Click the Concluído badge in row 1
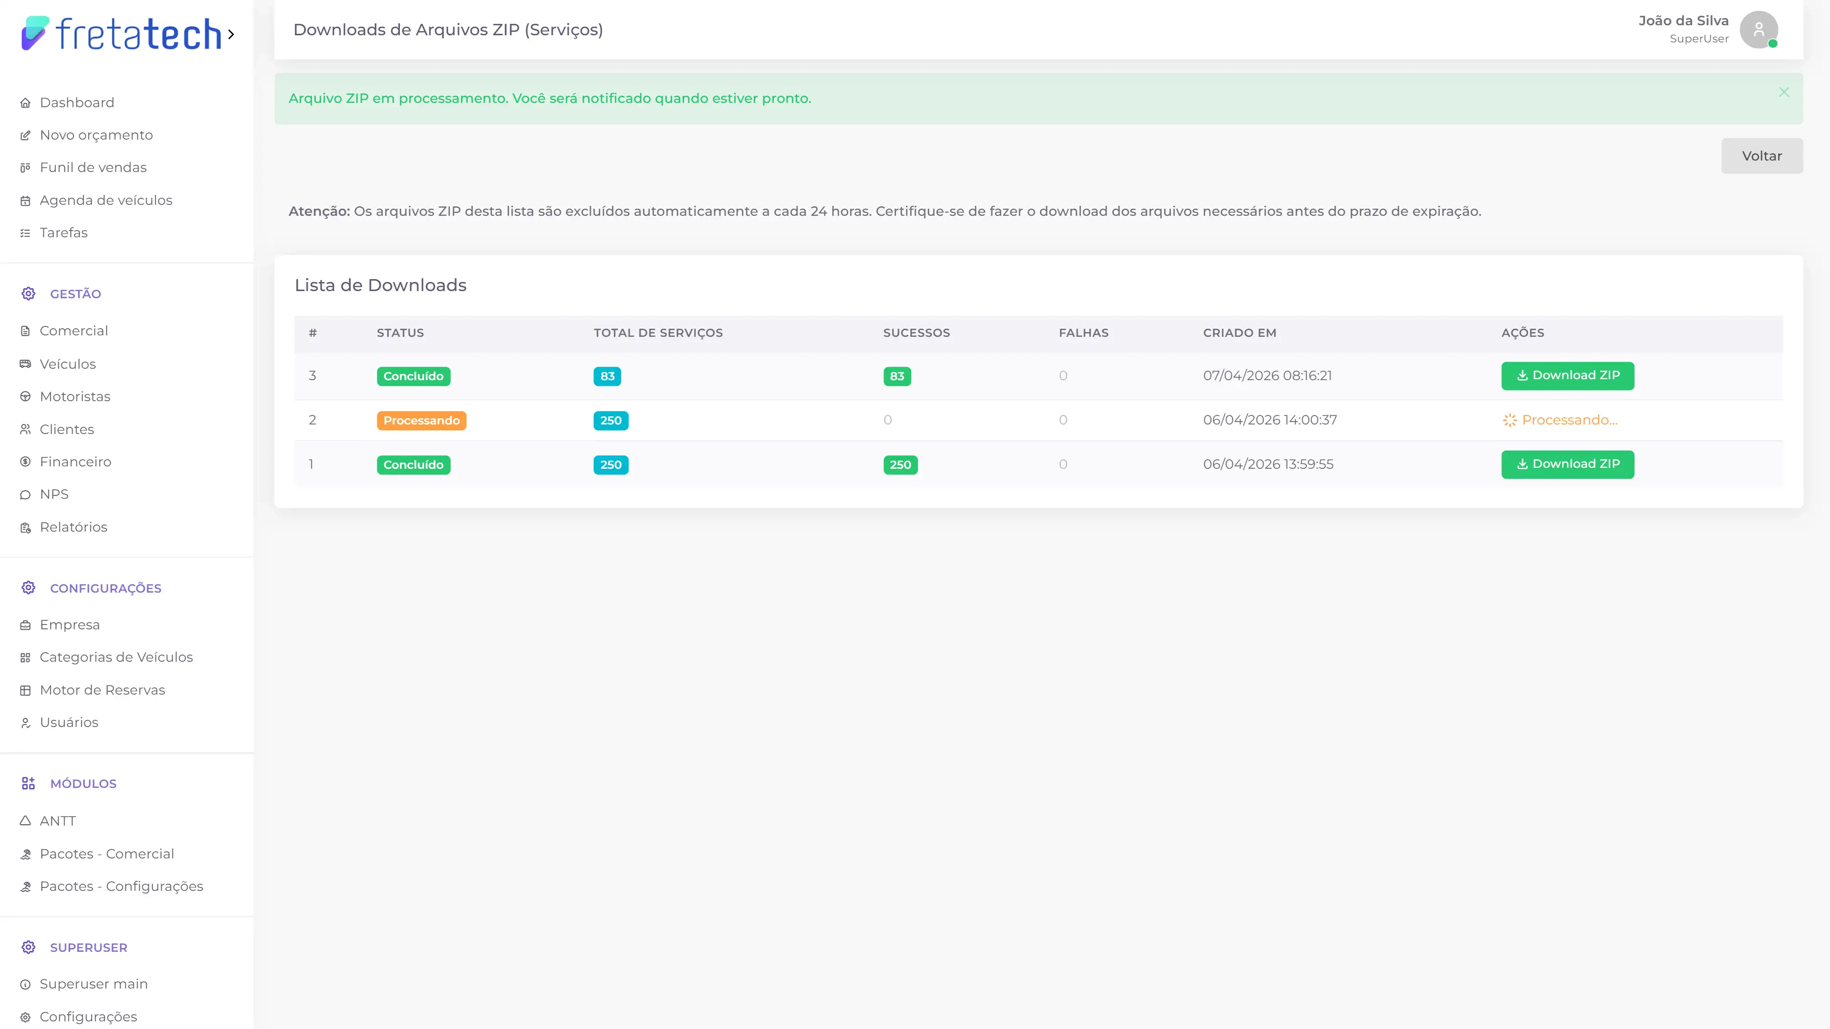Screen dimensions: 1830x1029 pos(414,465)
